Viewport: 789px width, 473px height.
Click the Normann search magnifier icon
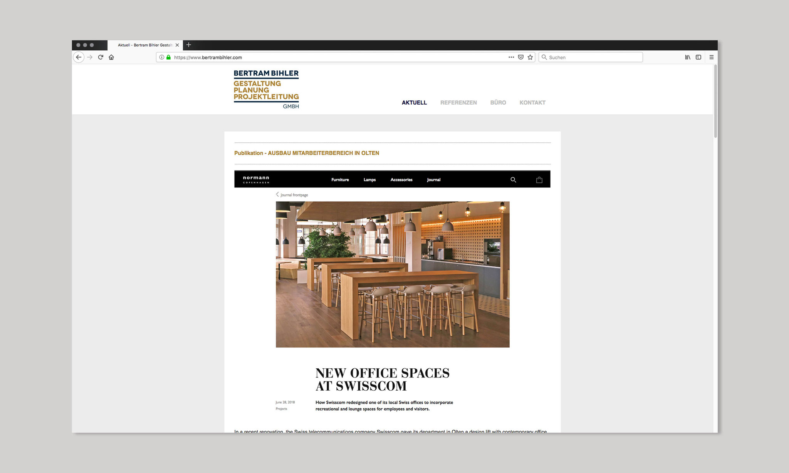[x=513, y=180]
